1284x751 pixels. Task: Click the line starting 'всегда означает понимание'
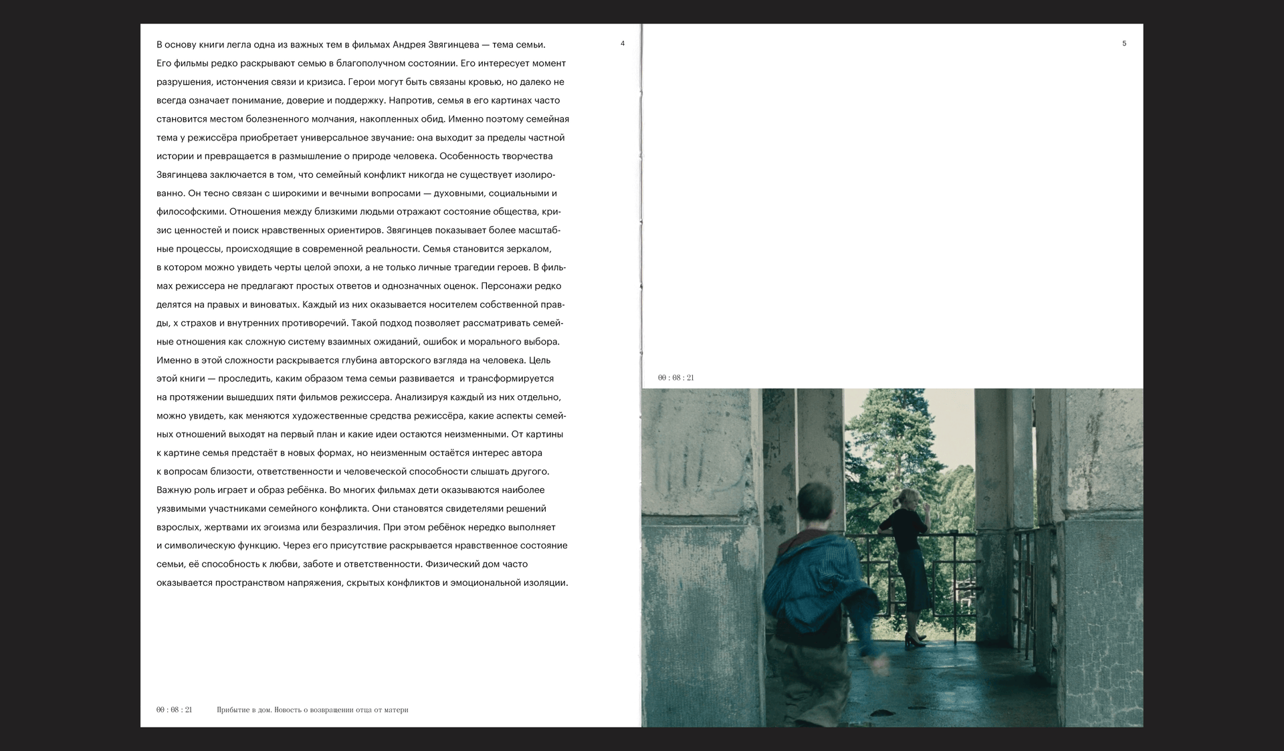coord(358,100)
